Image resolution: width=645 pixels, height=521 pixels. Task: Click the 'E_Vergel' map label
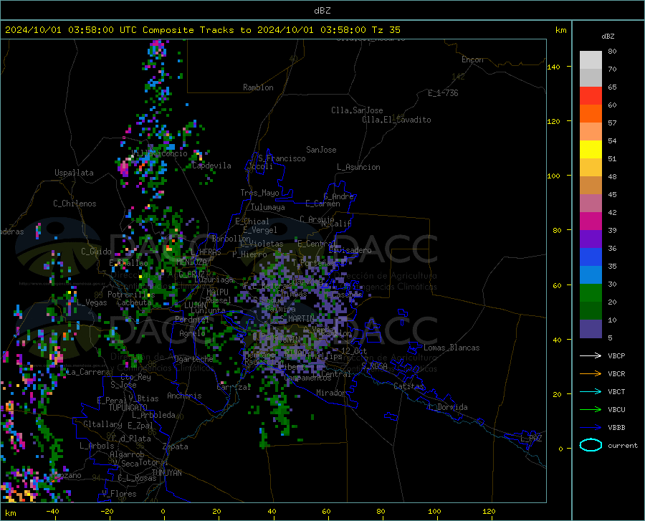point(259,230)
